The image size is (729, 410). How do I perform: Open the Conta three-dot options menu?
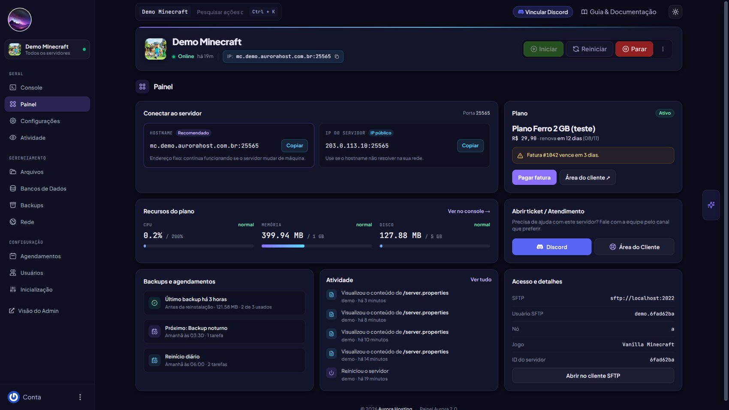point(80,397)
